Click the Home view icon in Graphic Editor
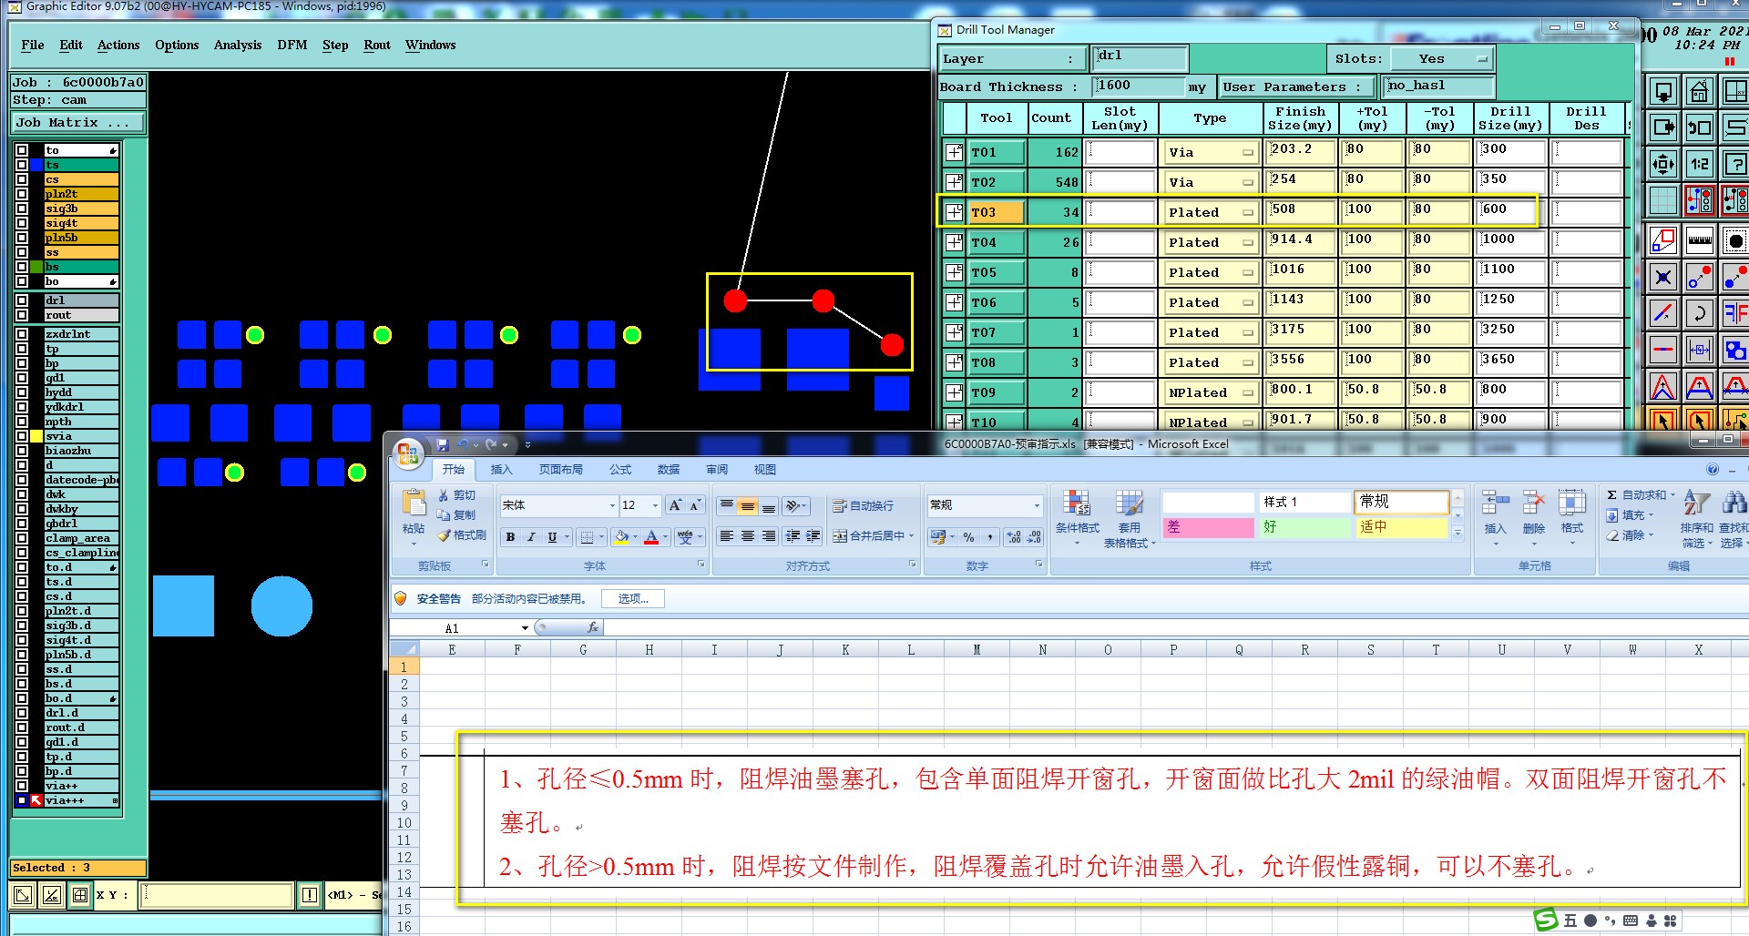This screenshot has height=936, width=1749. point(1700,92)
